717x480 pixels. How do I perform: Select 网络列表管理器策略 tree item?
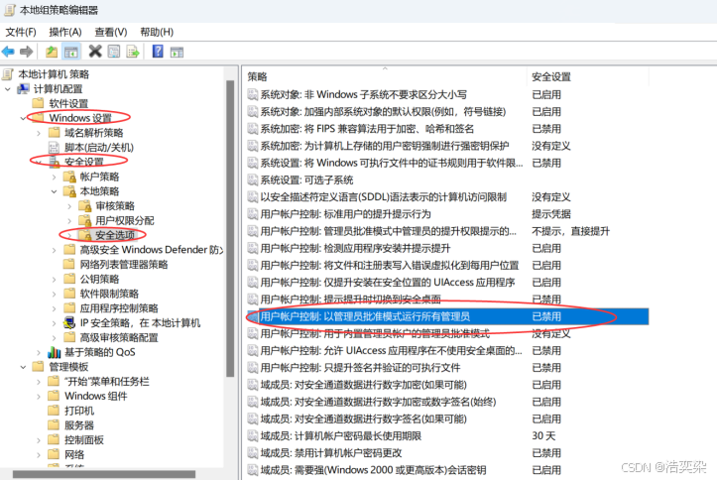click(x=124, y=264)
